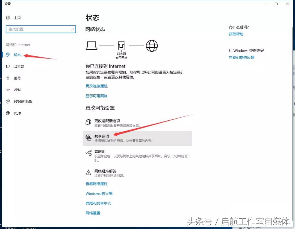Screen dimensions: 295x229
Task: Open 更改连接属性 link
Action: pyautogui.click(x=97, y=86)
